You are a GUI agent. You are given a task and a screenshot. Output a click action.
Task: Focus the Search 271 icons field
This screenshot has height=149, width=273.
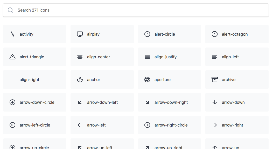click(x=136, y=10)
